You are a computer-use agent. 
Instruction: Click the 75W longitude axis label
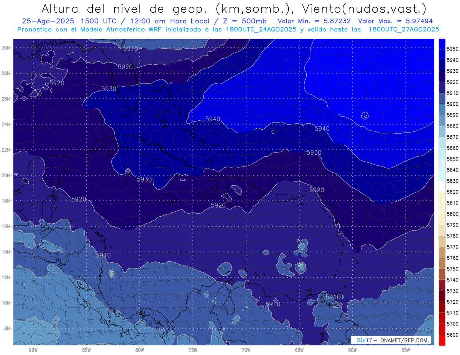point(193,350)
